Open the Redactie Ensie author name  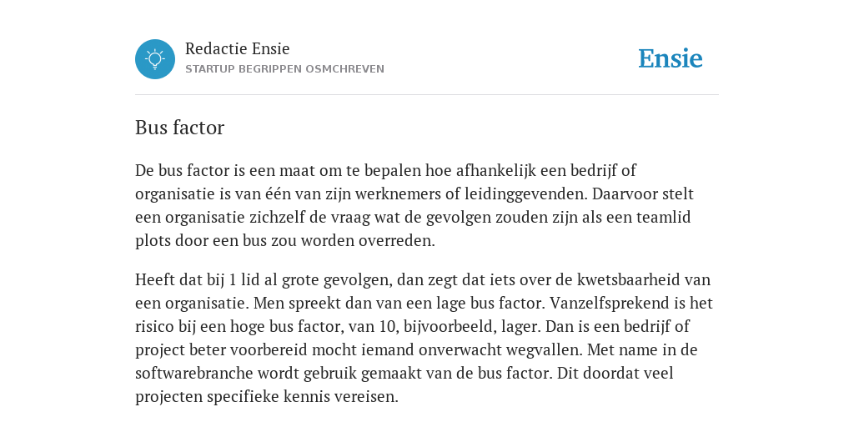click(238, 48)
